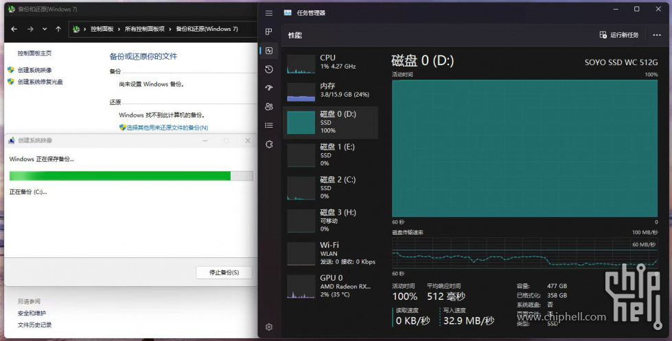672x341 pixels.
Task: Open 创建系统修复光盘 link
Action: 40,82
